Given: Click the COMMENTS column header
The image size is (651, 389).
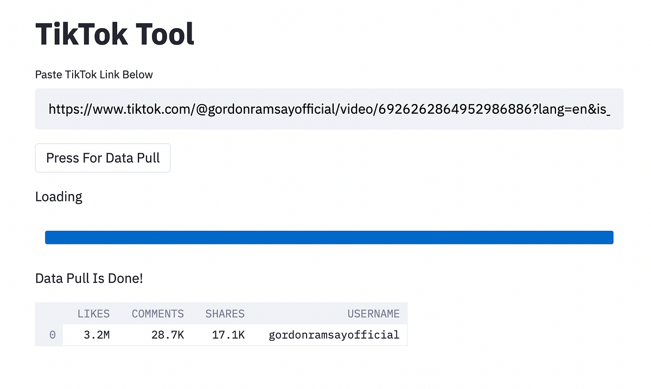Looking at the screenshot, I should (157, 314).
